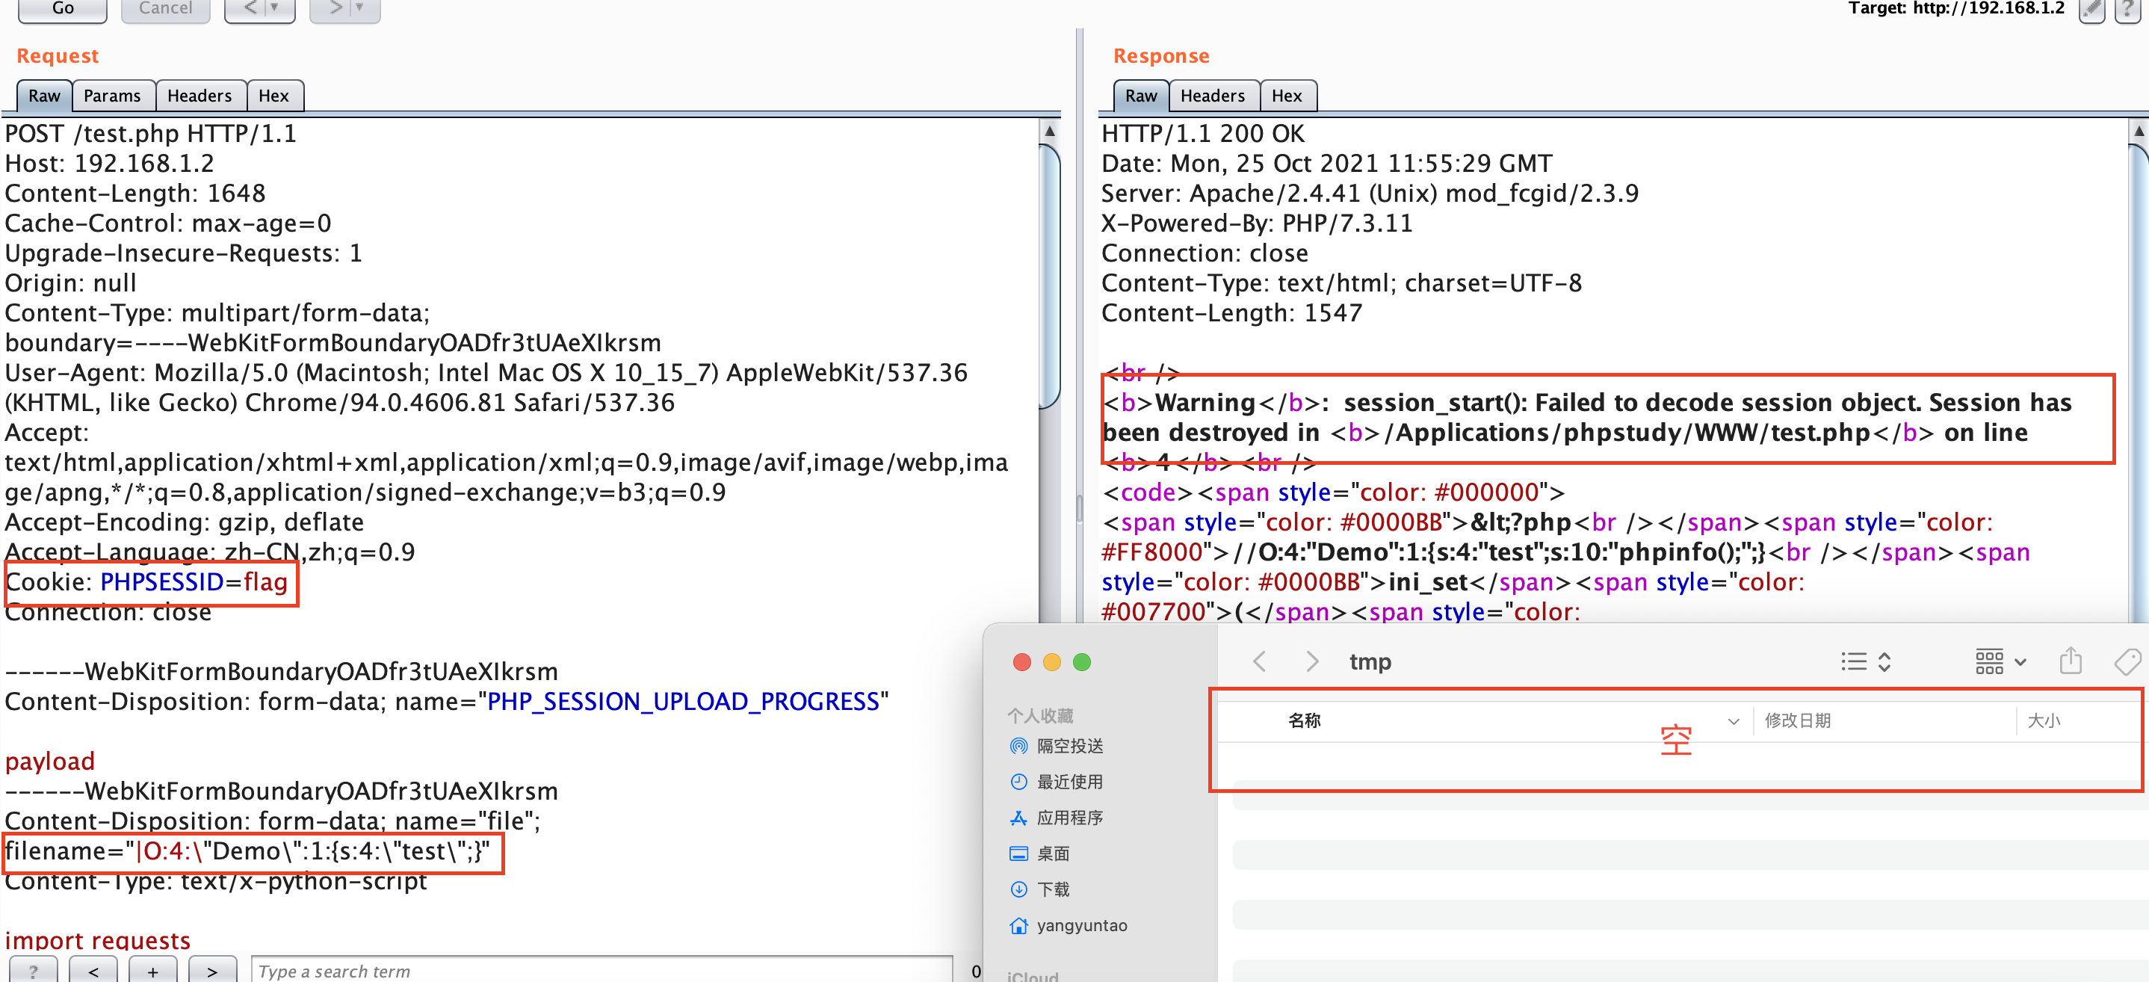
Task: Switch to response Headers tab
Action: (1211, 96)
